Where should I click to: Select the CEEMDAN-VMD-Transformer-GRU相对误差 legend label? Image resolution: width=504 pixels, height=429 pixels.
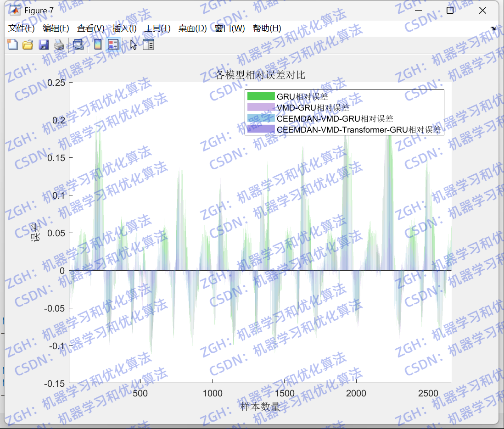358,129
